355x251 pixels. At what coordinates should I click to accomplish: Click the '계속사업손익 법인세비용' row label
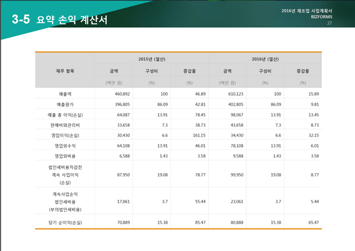pyautogui.click(x=65, y=202)
